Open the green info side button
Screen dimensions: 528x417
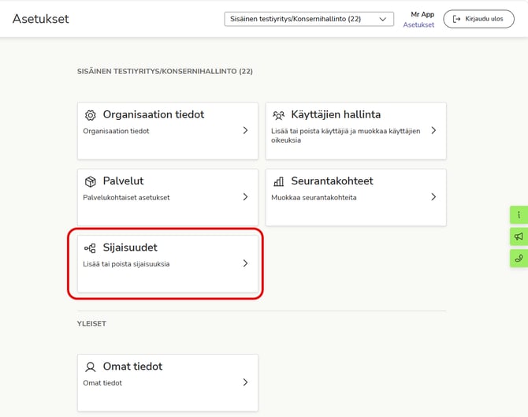coord(519,215)
